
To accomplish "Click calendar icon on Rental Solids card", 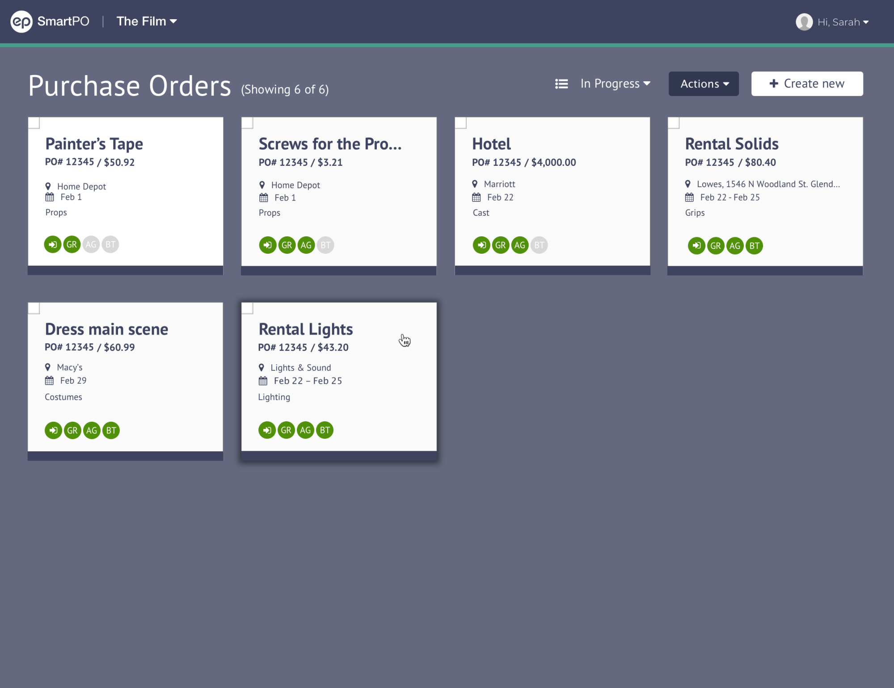I will pos(690,197).
